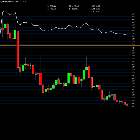
Task: Click the 402 label on the price axis
Action: (x=133, y=31)
